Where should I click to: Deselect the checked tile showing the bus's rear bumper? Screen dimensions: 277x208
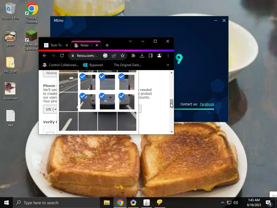(107, 102)
